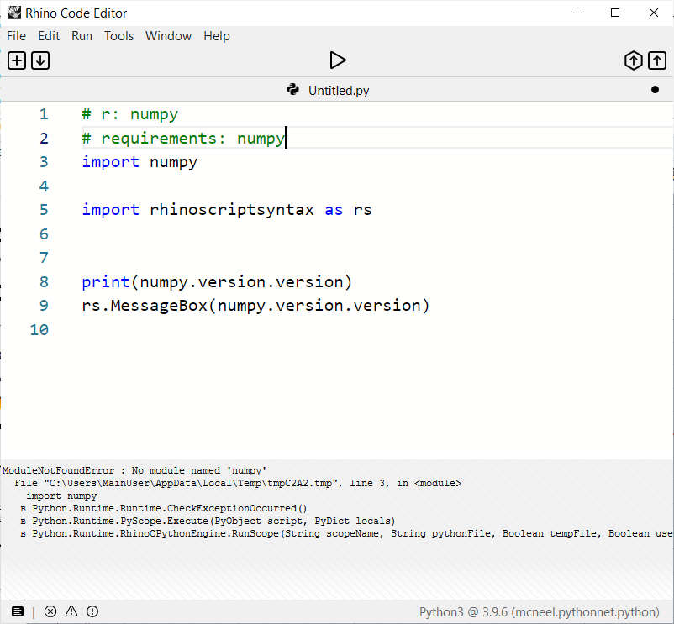Image resolution: width=674 pixels, height=624 pixels.
Task: Open the Help menu
Action: tap(217, 36)
